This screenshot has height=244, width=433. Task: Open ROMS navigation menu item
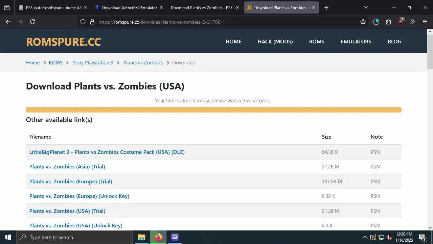[x=317, y=41]
